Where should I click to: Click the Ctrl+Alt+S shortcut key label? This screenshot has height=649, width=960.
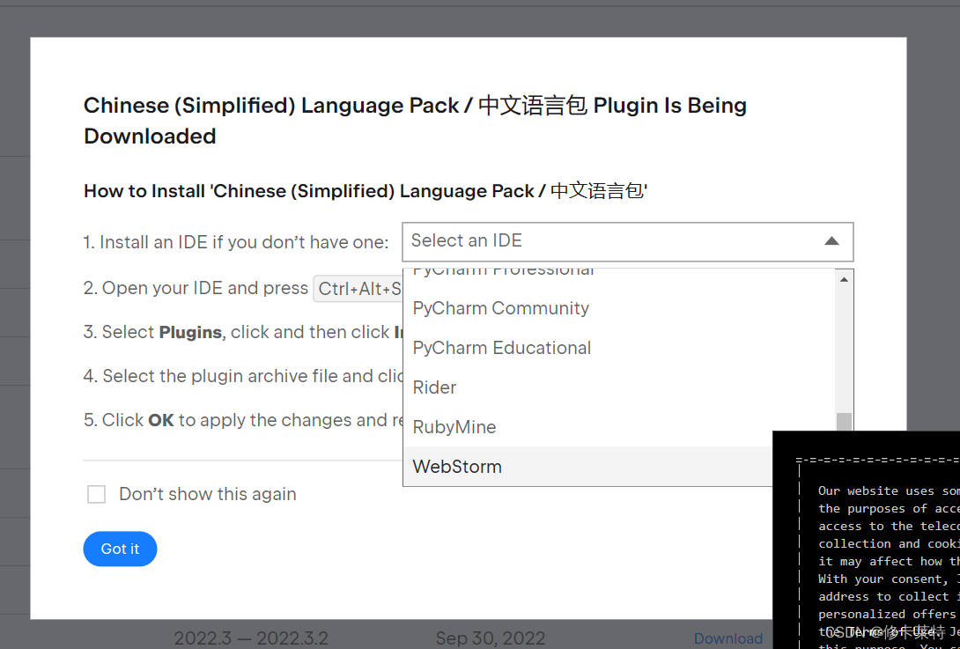pos(360,289)
